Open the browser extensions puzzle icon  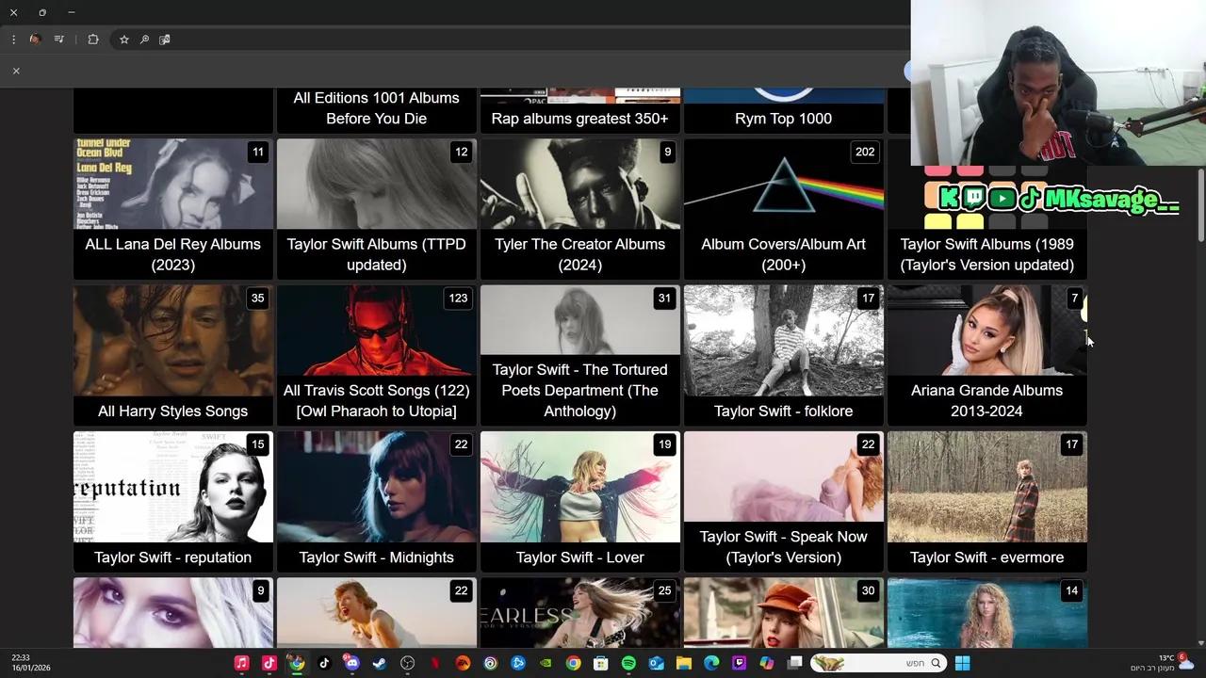[93, 40]
